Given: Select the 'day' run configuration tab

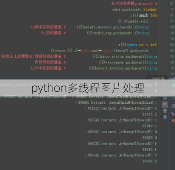Looking at the screenshot, I should click(156, 78).
